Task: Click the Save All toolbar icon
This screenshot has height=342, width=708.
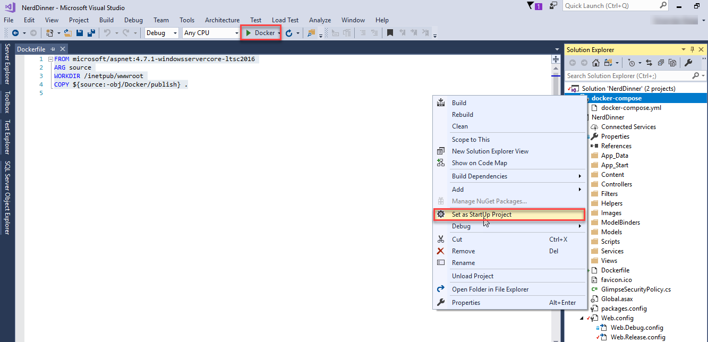Action: click(x=91, y=33)
